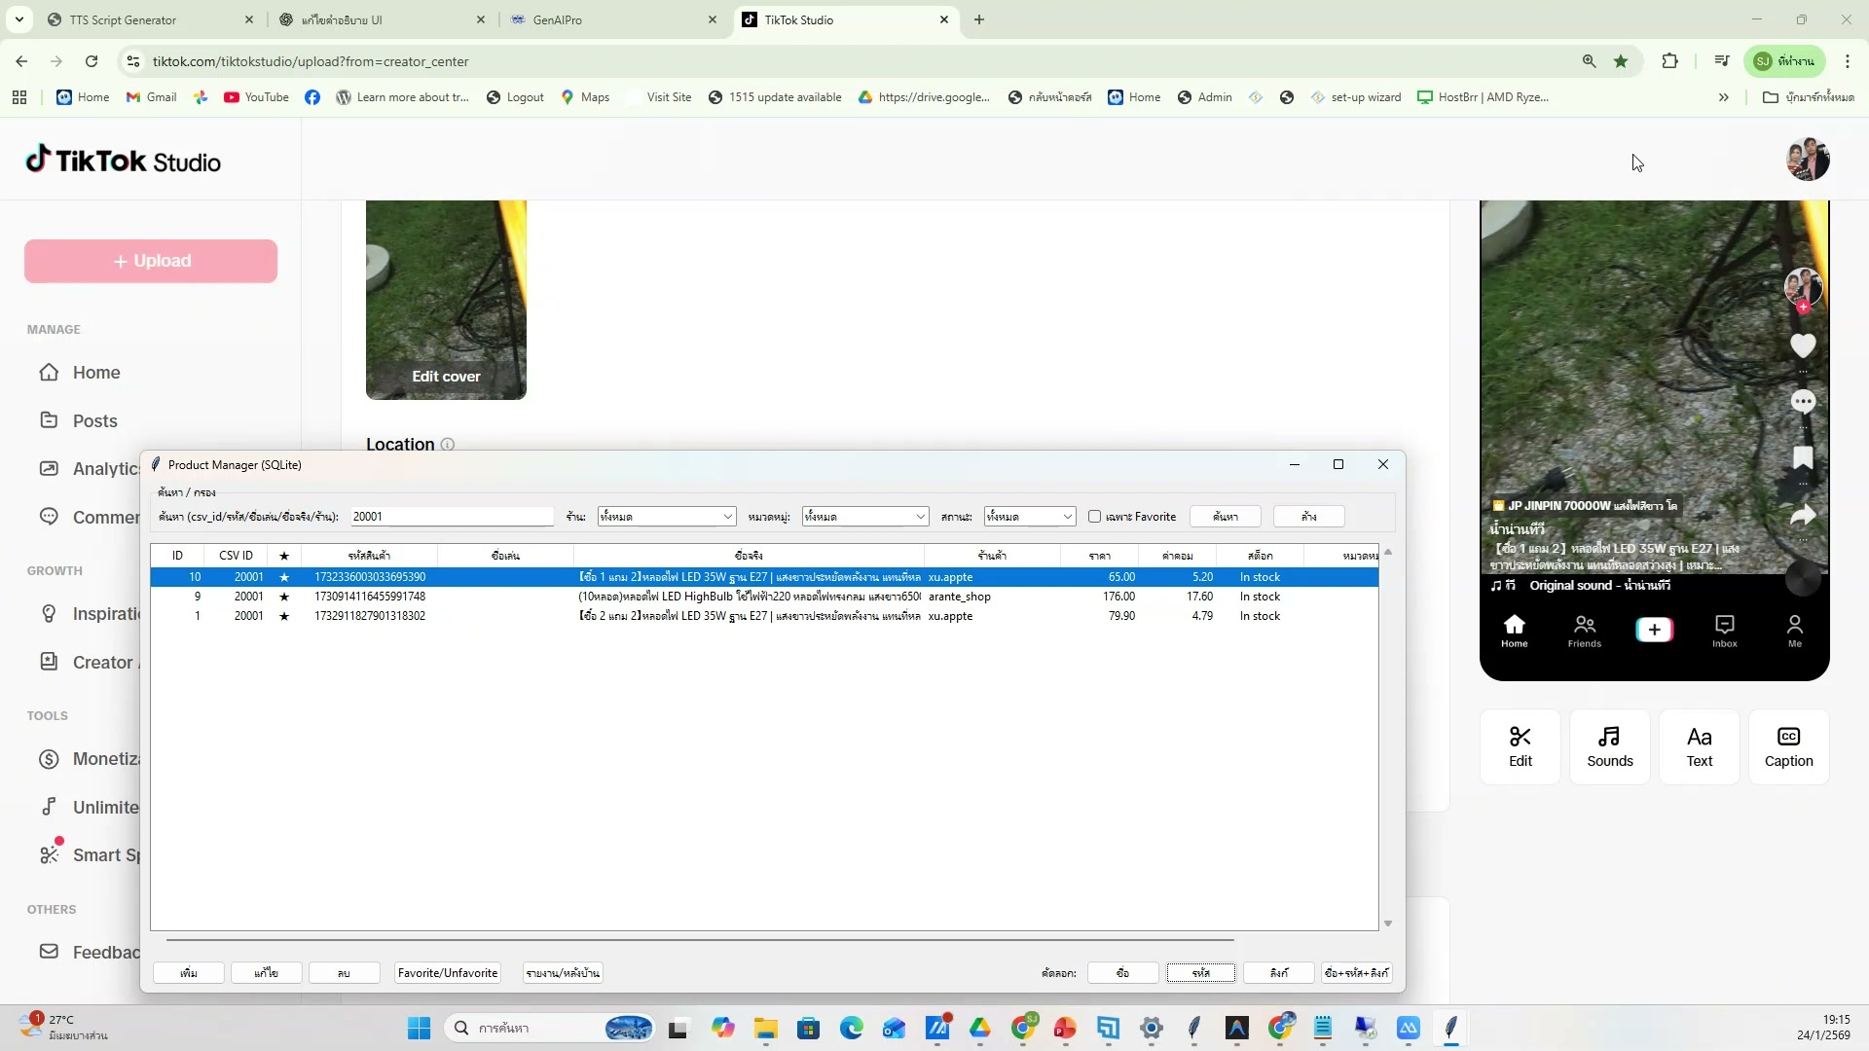Screen dimensions: 1869x1051
Task: Click Favorite/Unfavorite button
Action: pyautogui.click(x=447, y=973)
